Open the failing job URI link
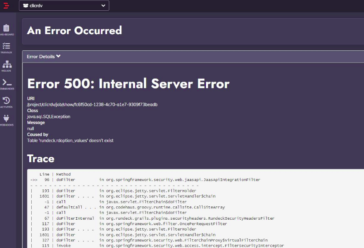The height and width of the screenshot is (248, 364). point(91,104)
